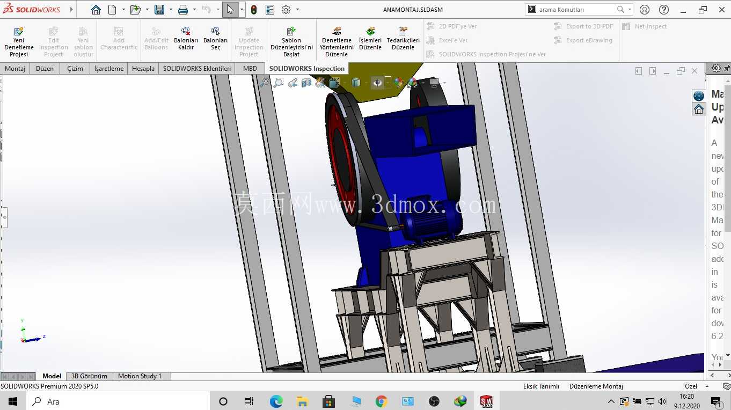This screenshot has width=731, height=410.
Task: Click Özel units status entry
Action: pos(691,386)
